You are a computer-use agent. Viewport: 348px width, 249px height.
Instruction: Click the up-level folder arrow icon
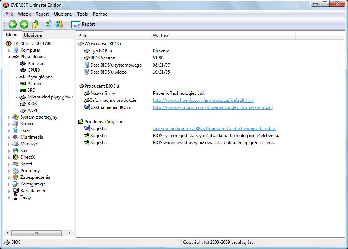(36, 24)
